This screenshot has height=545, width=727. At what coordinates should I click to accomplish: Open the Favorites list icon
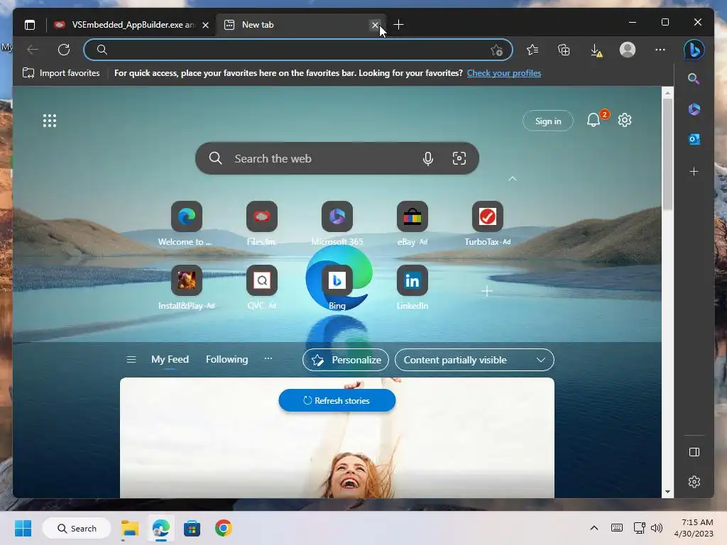point(532,50)
